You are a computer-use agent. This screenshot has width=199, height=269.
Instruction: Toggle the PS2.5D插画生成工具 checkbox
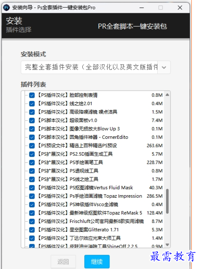click(32, 154)
